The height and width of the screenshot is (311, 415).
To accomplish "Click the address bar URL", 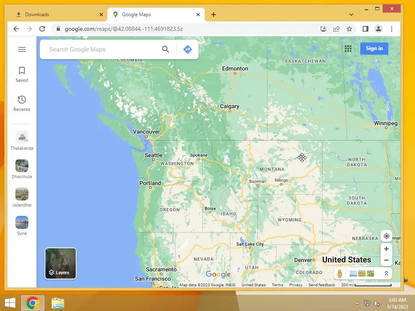I will (124, 29).
